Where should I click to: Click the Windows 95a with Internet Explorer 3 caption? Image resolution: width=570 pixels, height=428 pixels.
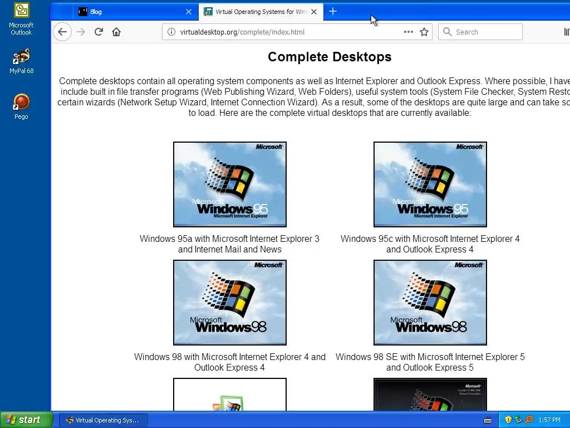click(229, 244)
